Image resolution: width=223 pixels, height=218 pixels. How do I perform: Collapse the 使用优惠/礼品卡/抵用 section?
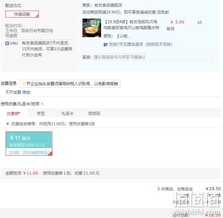[x=42, y=104]
